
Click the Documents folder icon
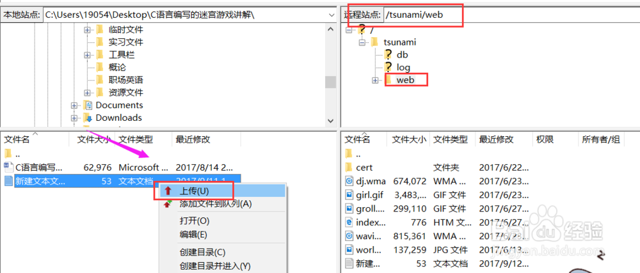pos(87,105)
